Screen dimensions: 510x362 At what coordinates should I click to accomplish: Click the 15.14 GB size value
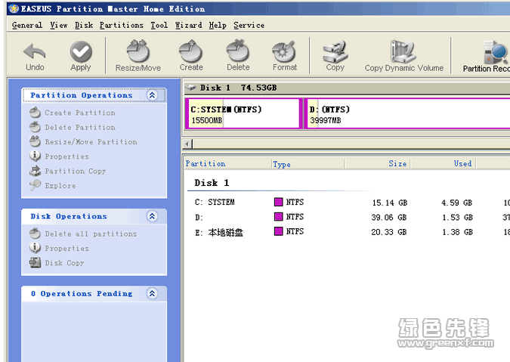click(390, 203)
